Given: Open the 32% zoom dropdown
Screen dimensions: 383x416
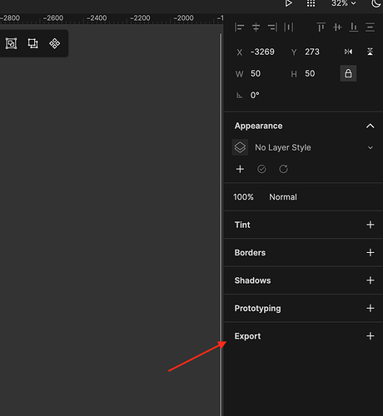Looking at the screenshot, I should [344, 3].
